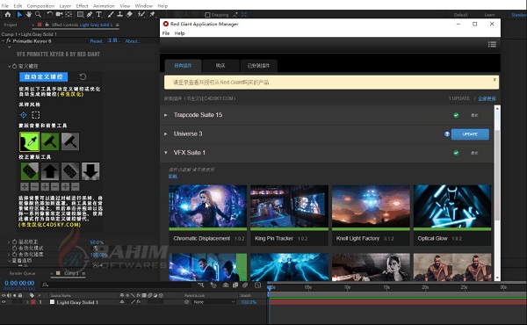The width and height of the screenshot is (527, 325).
Task: Toggle the Snapping checkbox
Action: click(x=207, y=15)
